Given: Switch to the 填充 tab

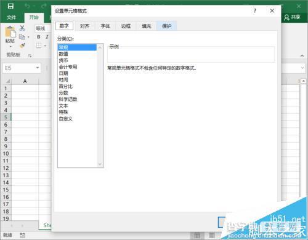Looking at the screenshot, I should pos(147,26).
